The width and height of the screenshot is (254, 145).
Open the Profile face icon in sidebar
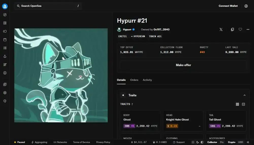(5, 73)
